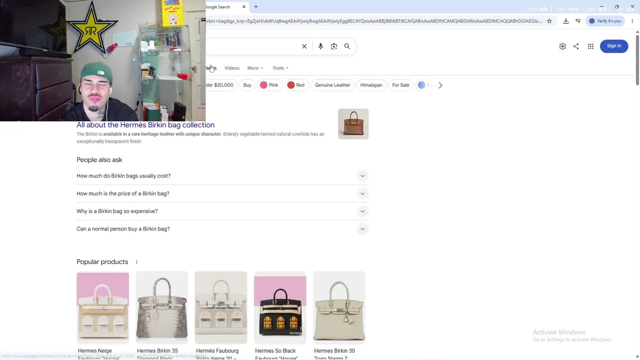Bookmark this page with the star icon

pyautogui.click(x=549, y=21)
